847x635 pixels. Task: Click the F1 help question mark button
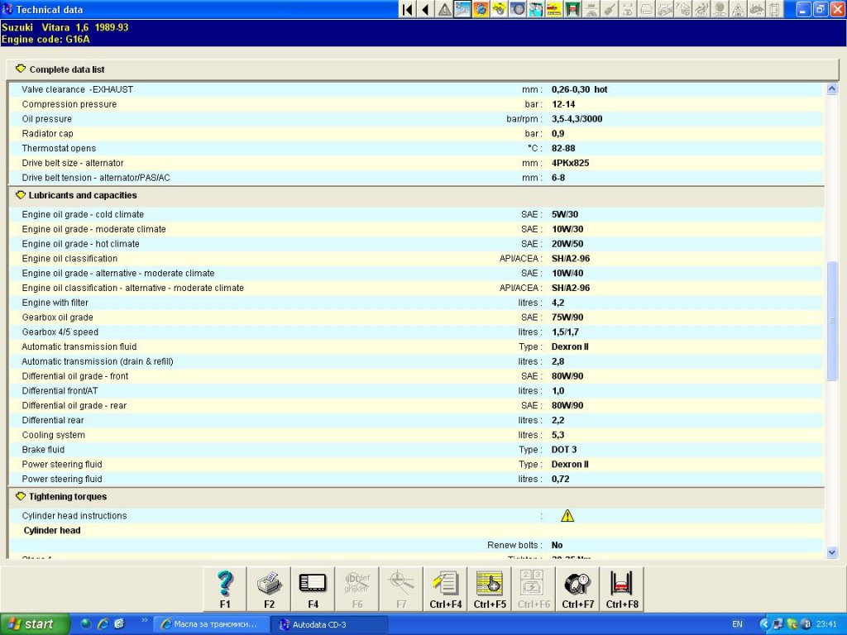point(225,589)
